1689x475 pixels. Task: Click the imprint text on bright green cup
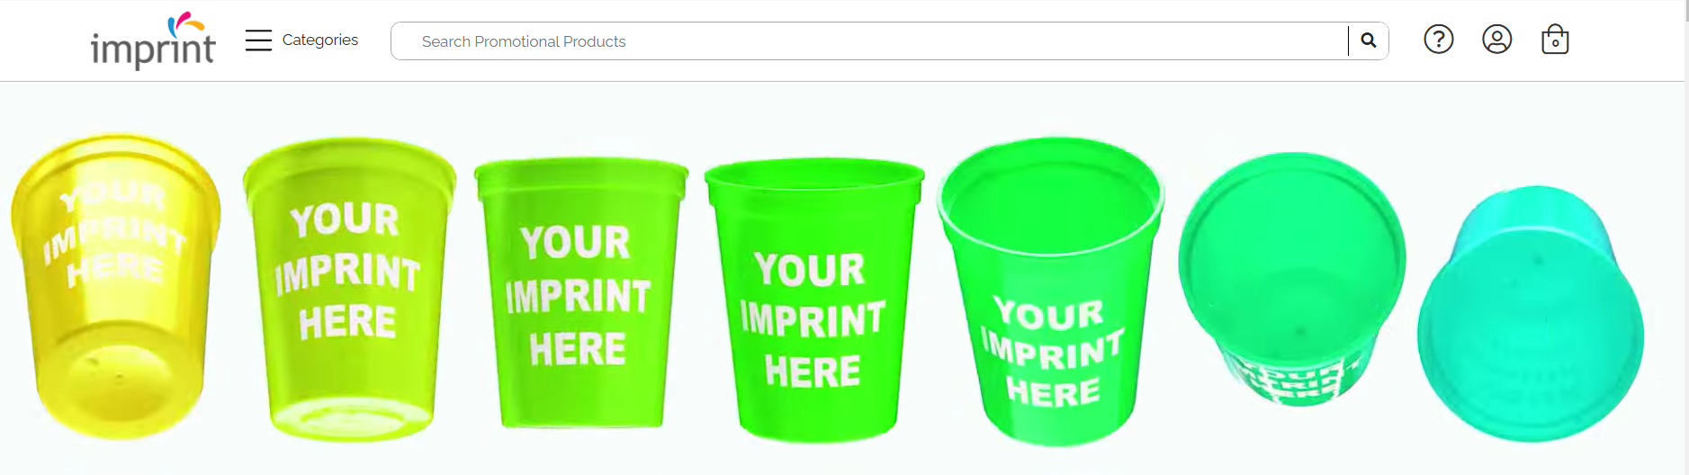pyautogui.click(x=813, y=320)
